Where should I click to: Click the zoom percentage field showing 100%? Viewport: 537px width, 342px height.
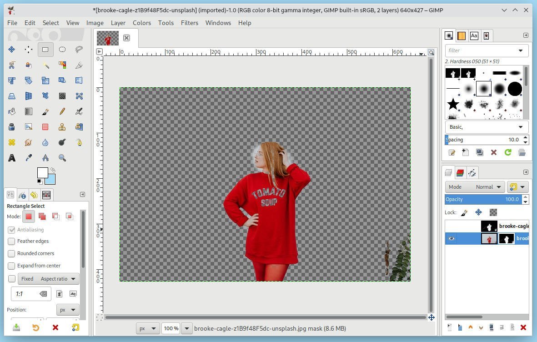[x=171, y=328]
